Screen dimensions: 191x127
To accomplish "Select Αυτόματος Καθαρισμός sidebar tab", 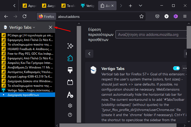I will click(28, 72).
